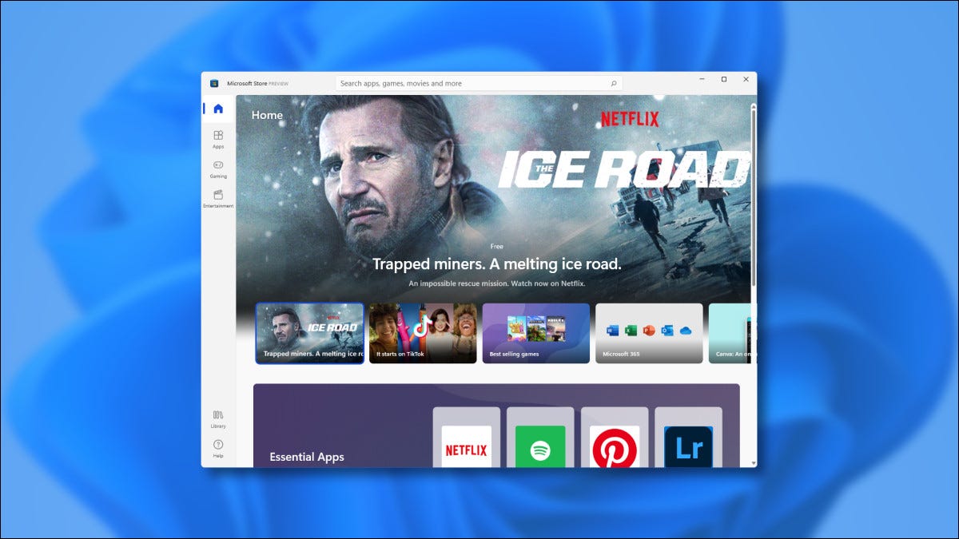Open the Spotify app tile
Viewport: 959px width, 539px height.
540,438
